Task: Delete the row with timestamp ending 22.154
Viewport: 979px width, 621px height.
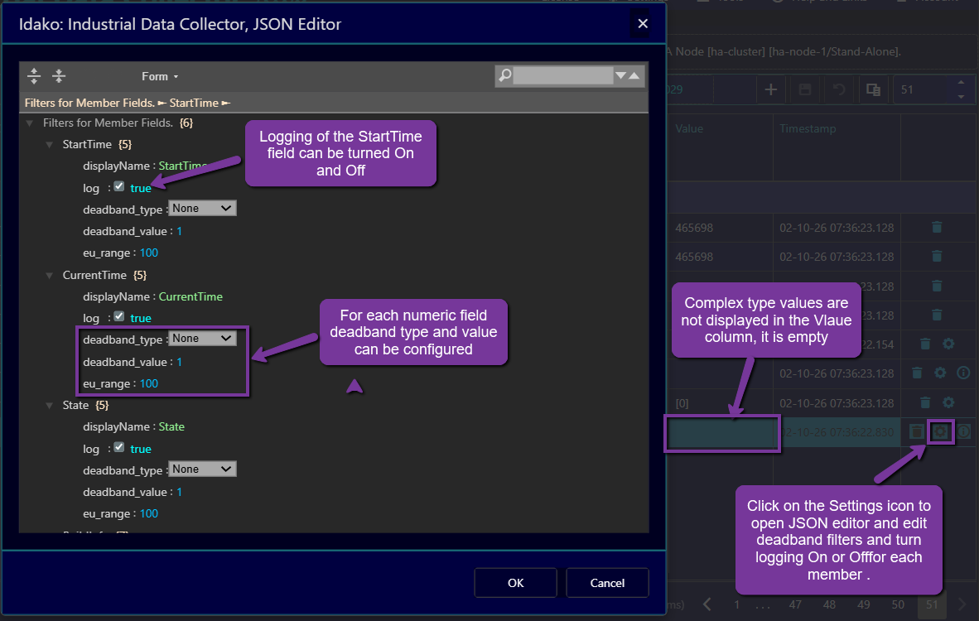Action: tap(925, 344)
